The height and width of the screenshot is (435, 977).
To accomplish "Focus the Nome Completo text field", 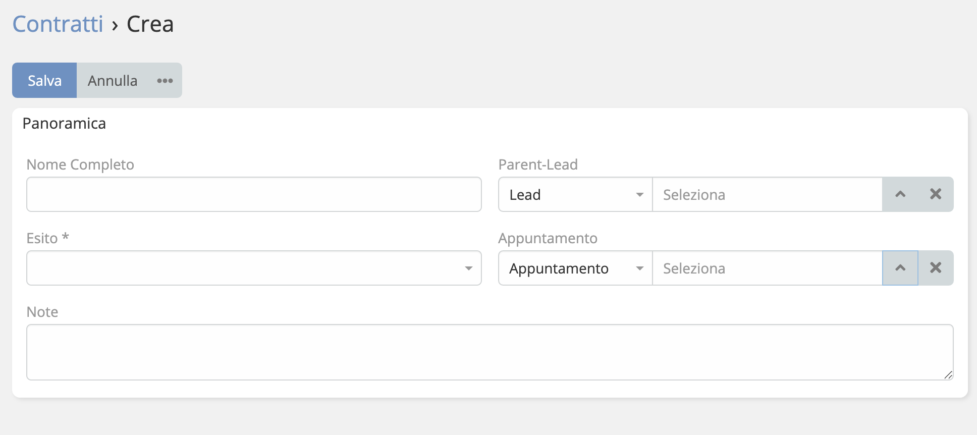I will click(x=254, y=194).
